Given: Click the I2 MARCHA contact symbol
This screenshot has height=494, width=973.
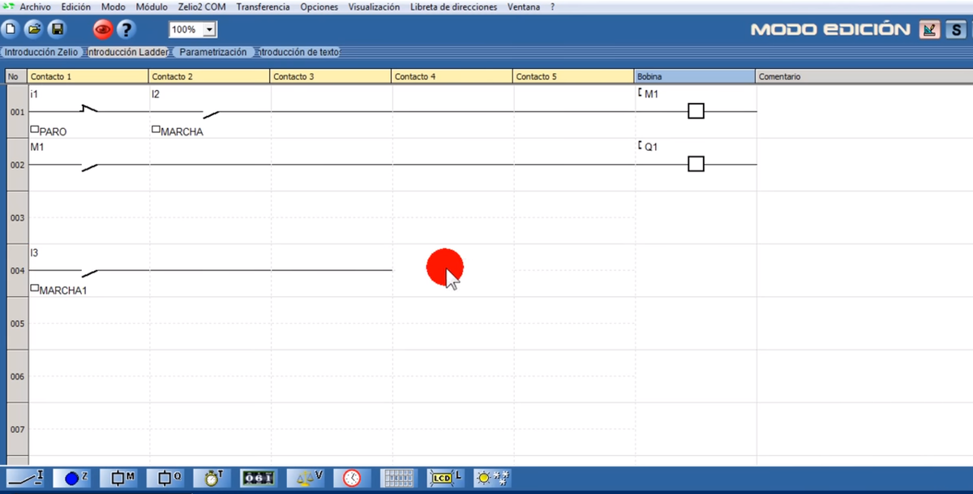Looking at the screenshot, I should tap(211, 113).
